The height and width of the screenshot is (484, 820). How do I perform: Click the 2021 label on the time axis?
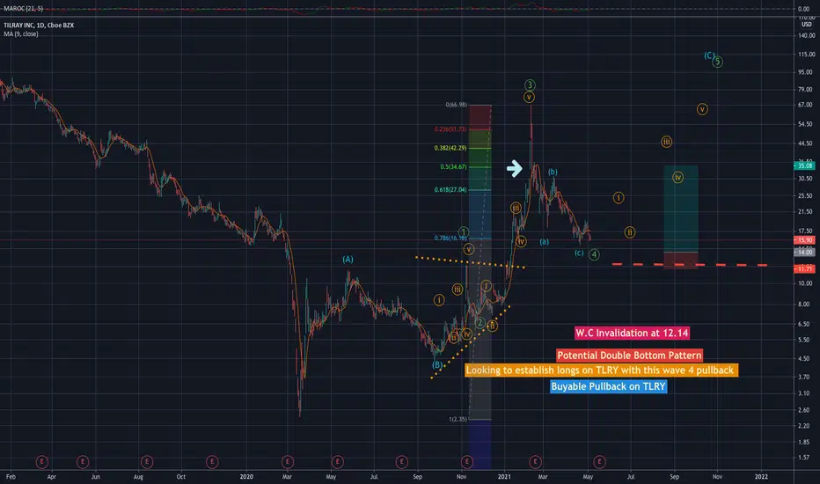click(504, 477)
